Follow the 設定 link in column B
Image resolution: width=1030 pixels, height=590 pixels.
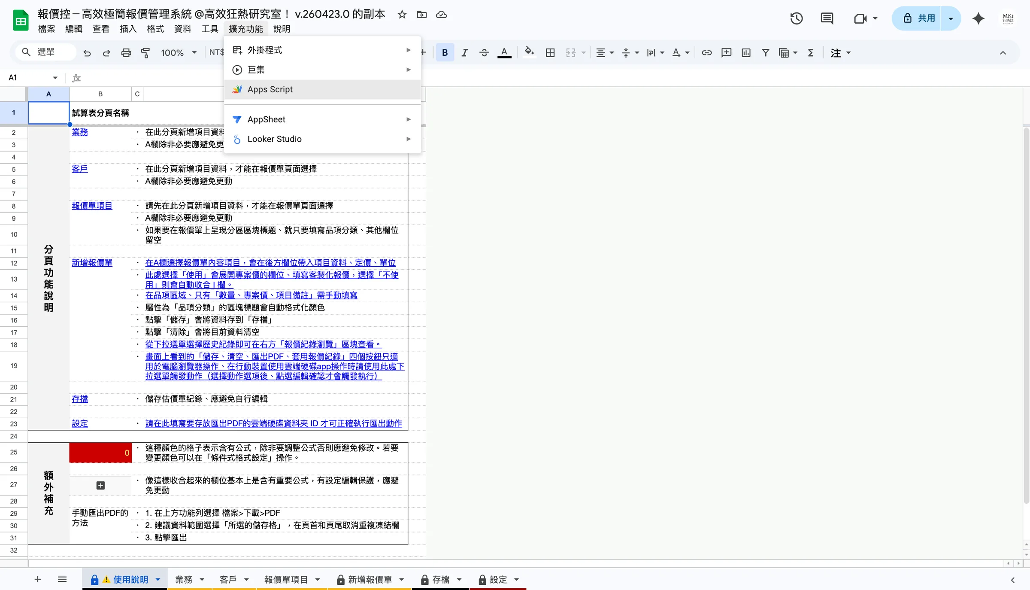point(79,424)
